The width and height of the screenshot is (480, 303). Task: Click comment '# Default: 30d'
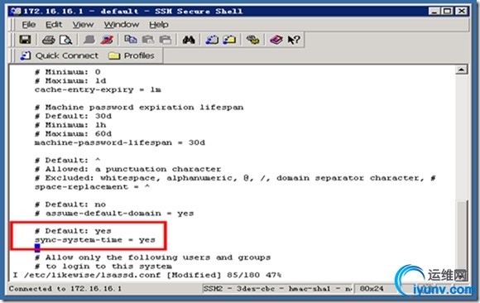coord(73,116)
